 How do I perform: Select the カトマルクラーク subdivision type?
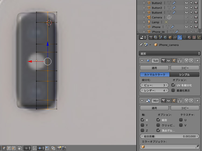tap(155, 75)
